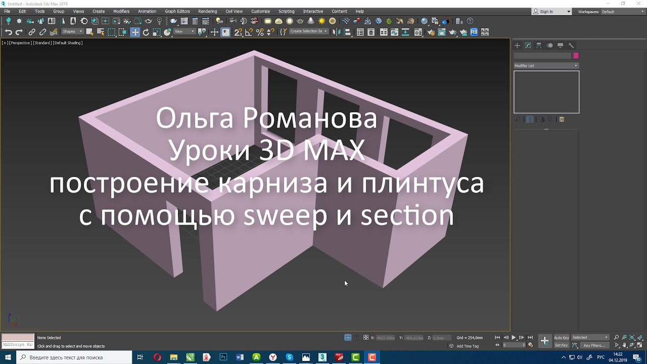Click the Unlink Selection icon

tap(42, 32)
